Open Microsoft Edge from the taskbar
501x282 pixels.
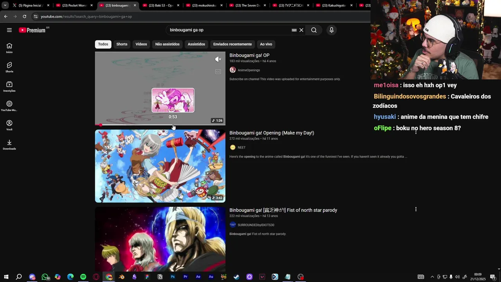[x=70, y=277]
